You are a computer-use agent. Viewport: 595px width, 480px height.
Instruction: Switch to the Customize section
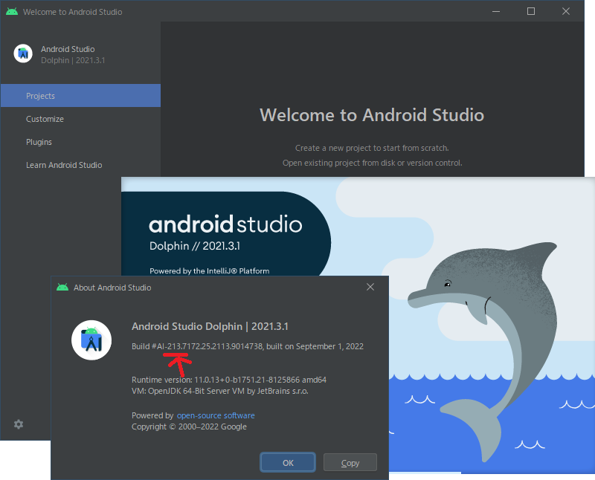click(45, 118)
